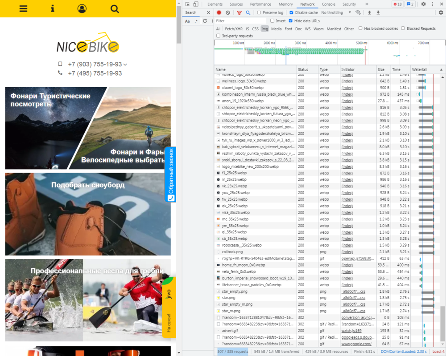446x356 pixels.
Task: Open the www.google.com/ initiator link
Action: (x=356, y=344)
